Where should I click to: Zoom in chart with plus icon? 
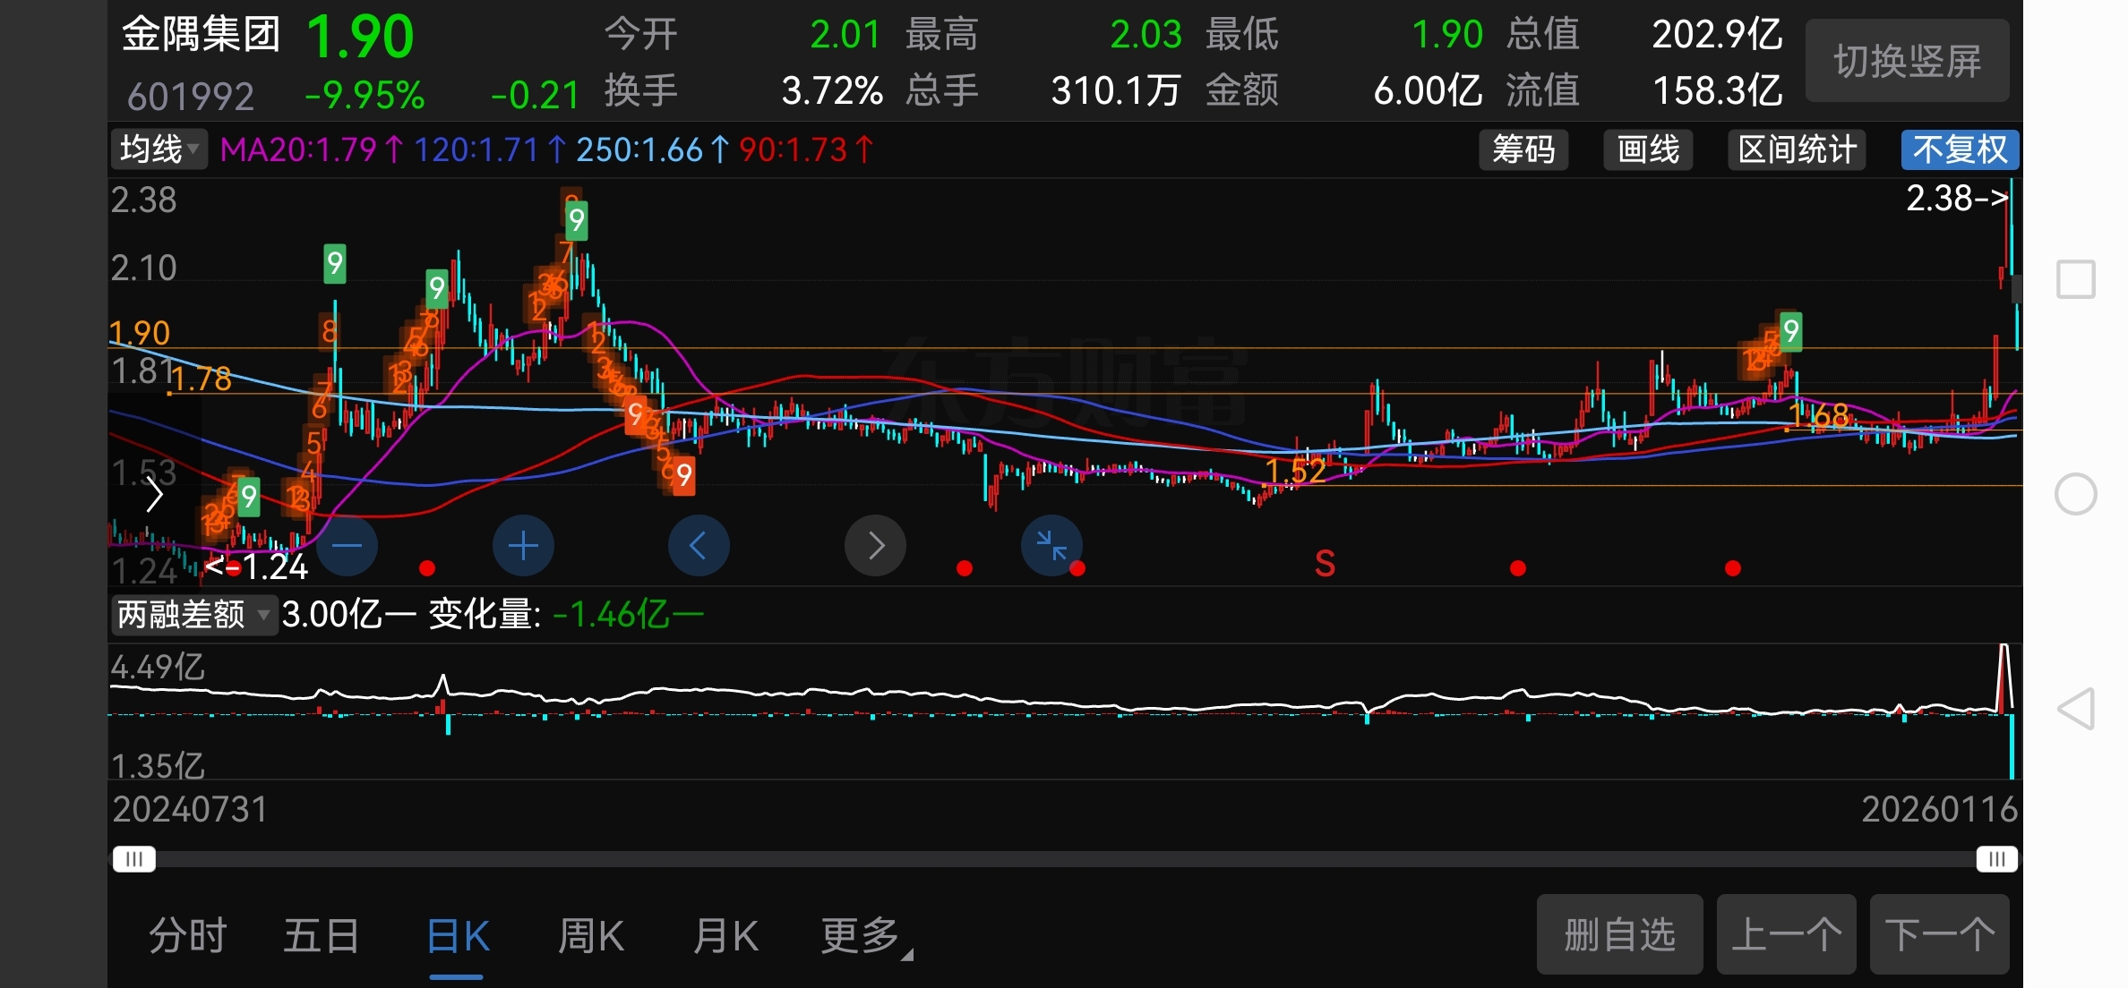523,546
